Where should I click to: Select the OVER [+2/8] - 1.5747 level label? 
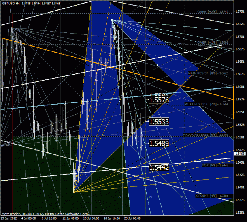tap(213, 12)
